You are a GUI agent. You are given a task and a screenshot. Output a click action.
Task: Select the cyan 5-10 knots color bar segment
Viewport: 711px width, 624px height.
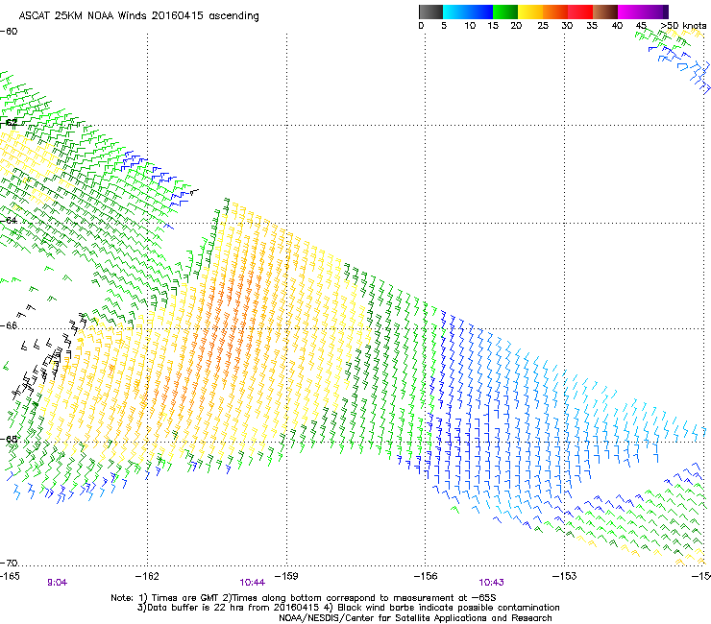click(x=455, y=12)
